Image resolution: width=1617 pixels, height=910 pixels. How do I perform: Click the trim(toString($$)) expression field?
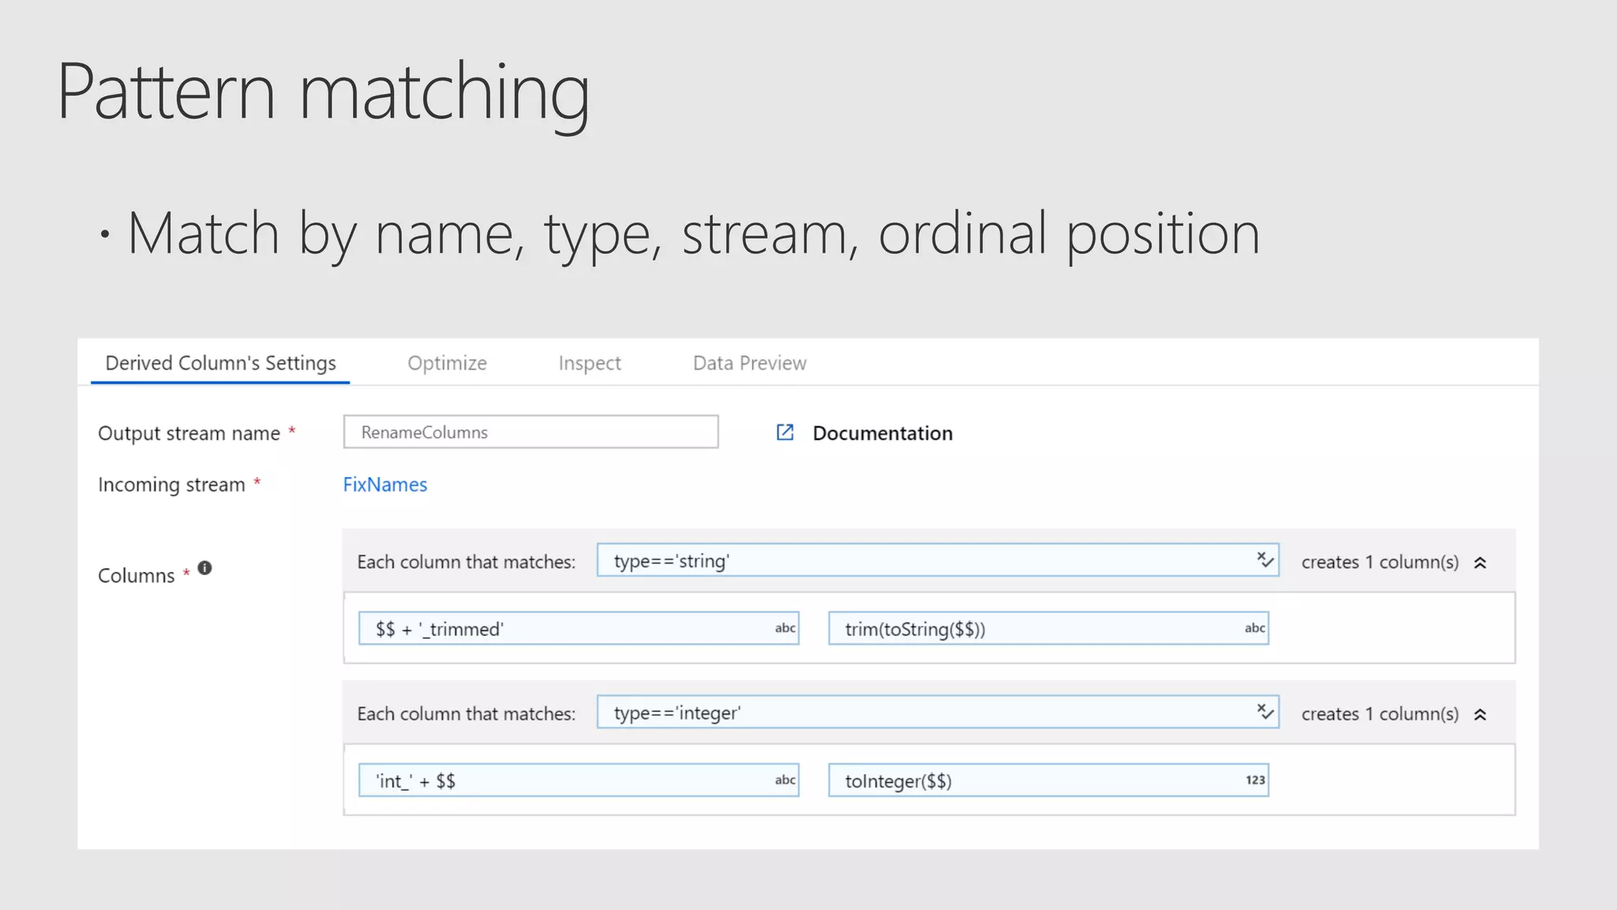click(1026, 629)
